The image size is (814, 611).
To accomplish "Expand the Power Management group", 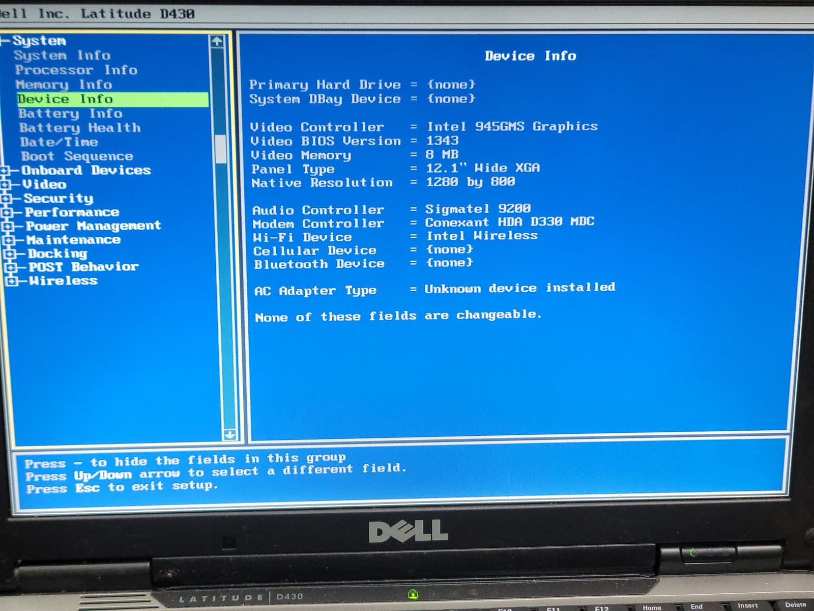I will (8, 226).
